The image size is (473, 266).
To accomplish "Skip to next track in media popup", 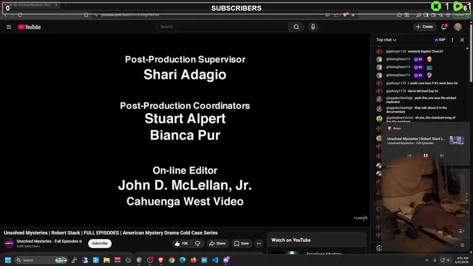I will tap(442, 156).
